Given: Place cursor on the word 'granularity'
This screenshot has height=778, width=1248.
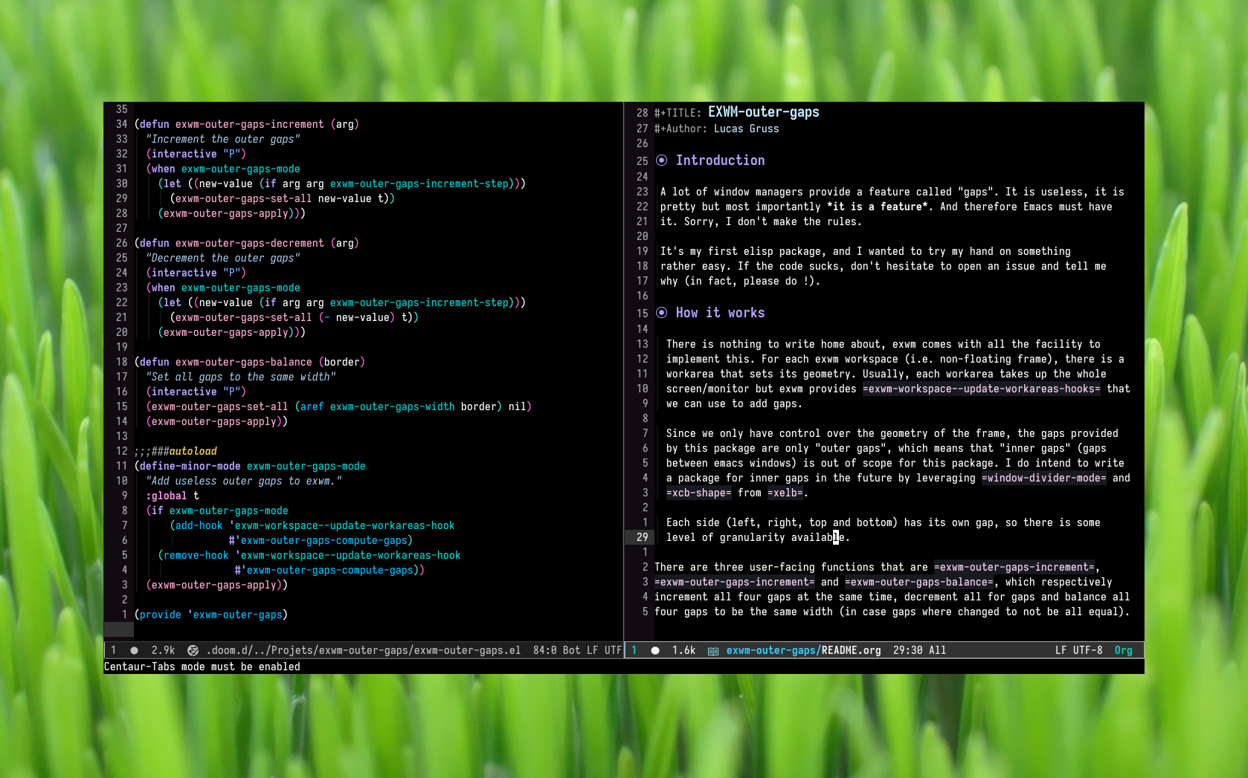Looking at the screenshot, I should pos(752,537).
